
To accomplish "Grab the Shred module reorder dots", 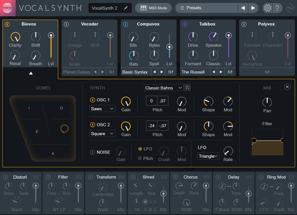I will 164,177.
